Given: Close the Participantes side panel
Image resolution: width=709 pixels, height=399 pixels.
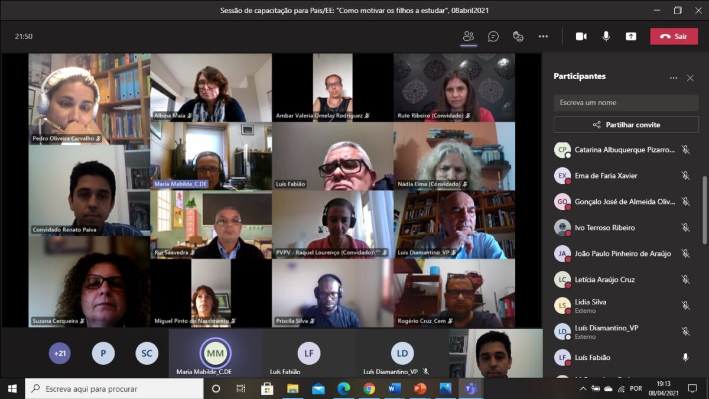Looking at the screenshot, I should tap(690, 78).
